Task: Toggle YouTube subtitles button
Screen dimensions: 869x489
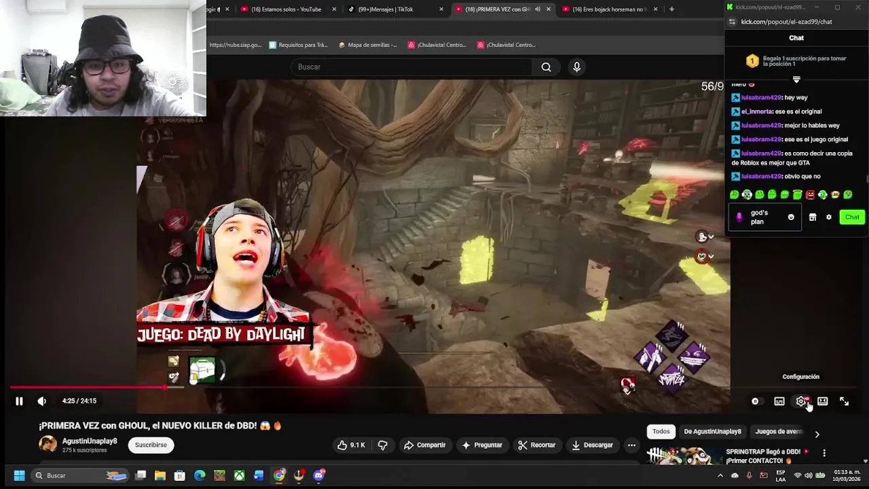Action: 779,401
